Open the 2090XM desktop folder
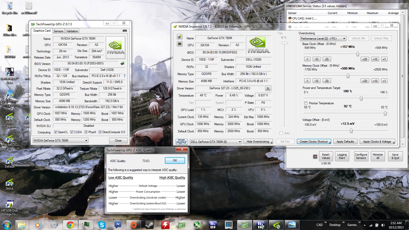The image size is (409, 230). (10, 52)
